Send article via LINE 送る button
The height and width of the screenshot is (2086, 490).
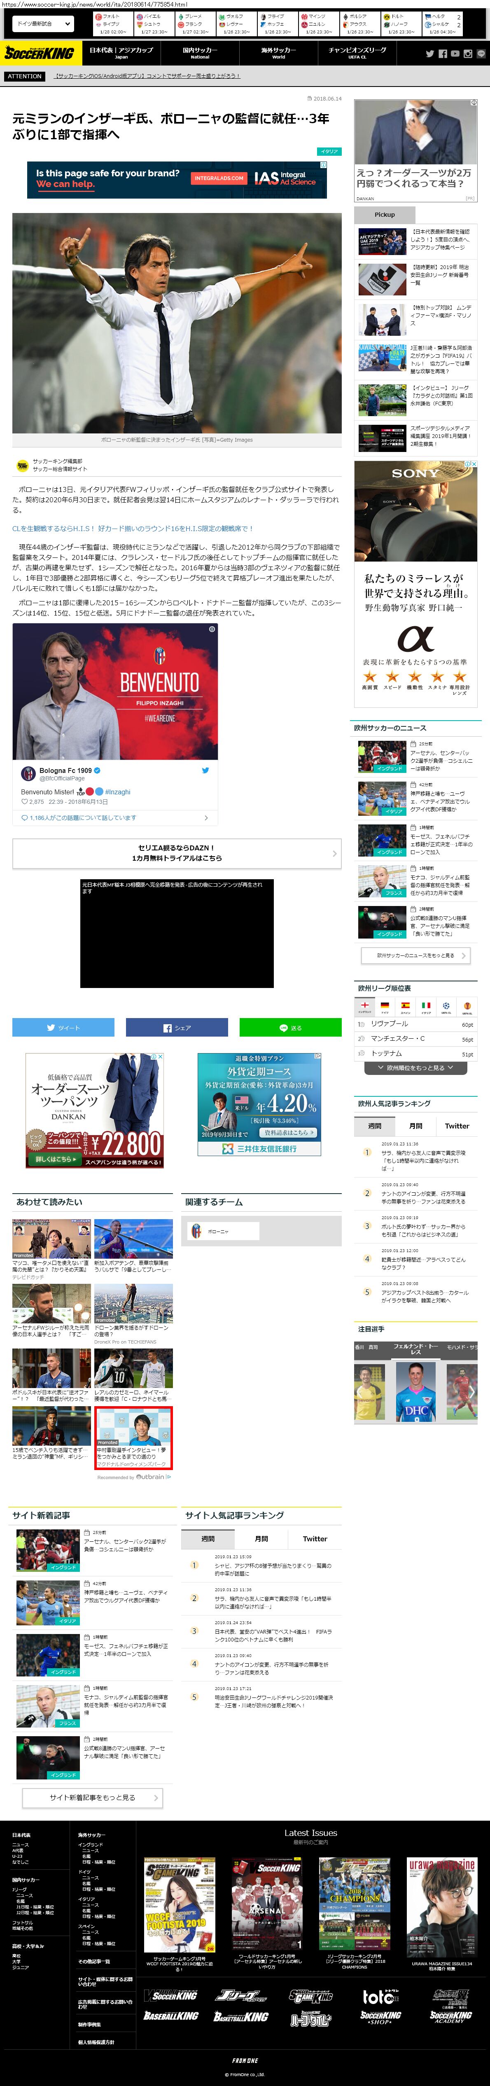point(290,1028)
